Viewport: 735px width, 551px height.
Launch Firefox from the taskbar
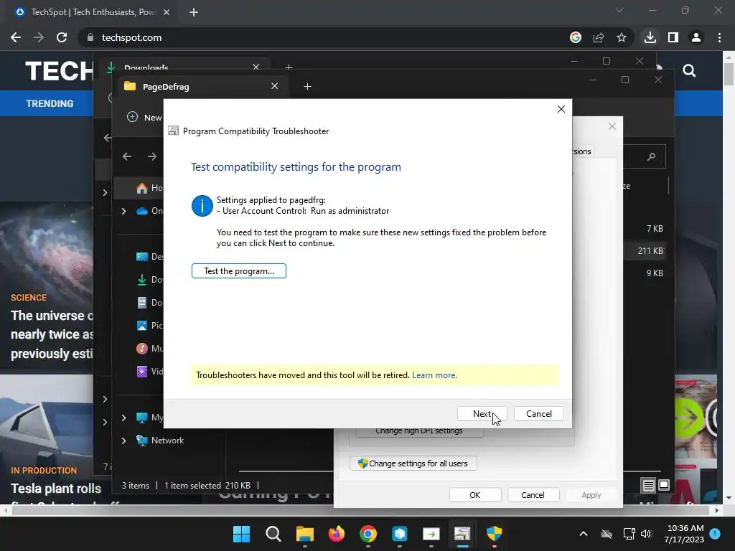point(336,534)
